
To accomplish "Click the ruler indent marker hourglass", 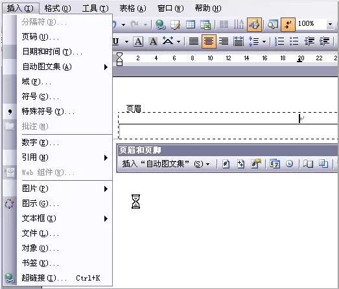I will point(119,59).
